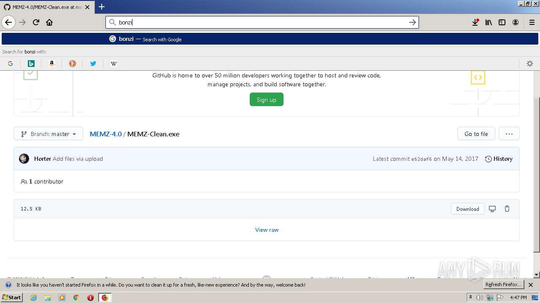540x303 pixels.
Task: Open the Library bookmarks icon
Action: [x=489, y=22]
